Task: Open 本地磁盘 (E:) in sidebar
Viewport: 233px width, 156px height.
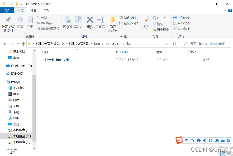Action: 19,142
